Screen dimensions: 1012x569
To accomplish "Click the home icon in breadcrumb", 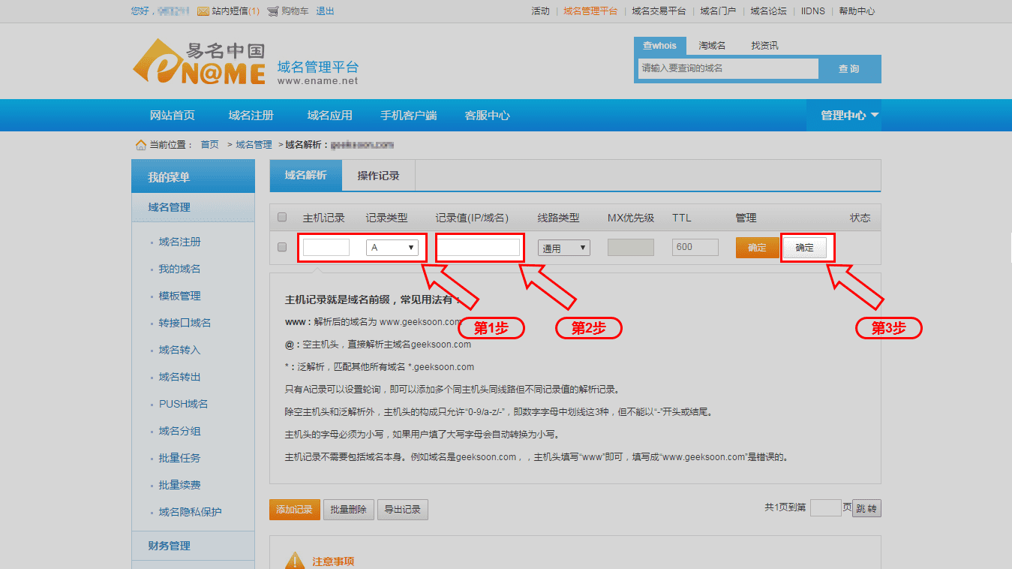I will tap(140, 145).
